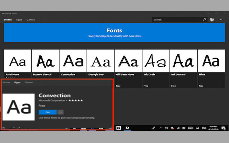The width and height of the screenshot is (229, 143).
Task: Open the Georgia Pro font tile
Action: [101, 61]
